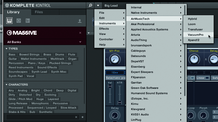Image resolution: width=218 pixels, height=122 pixels.
Task: Toggle the Slow Attack character tag
Action: pyautogui.click(x=68, y=108)
